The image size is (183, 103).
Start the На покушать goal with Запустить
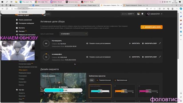click(134, 43)
